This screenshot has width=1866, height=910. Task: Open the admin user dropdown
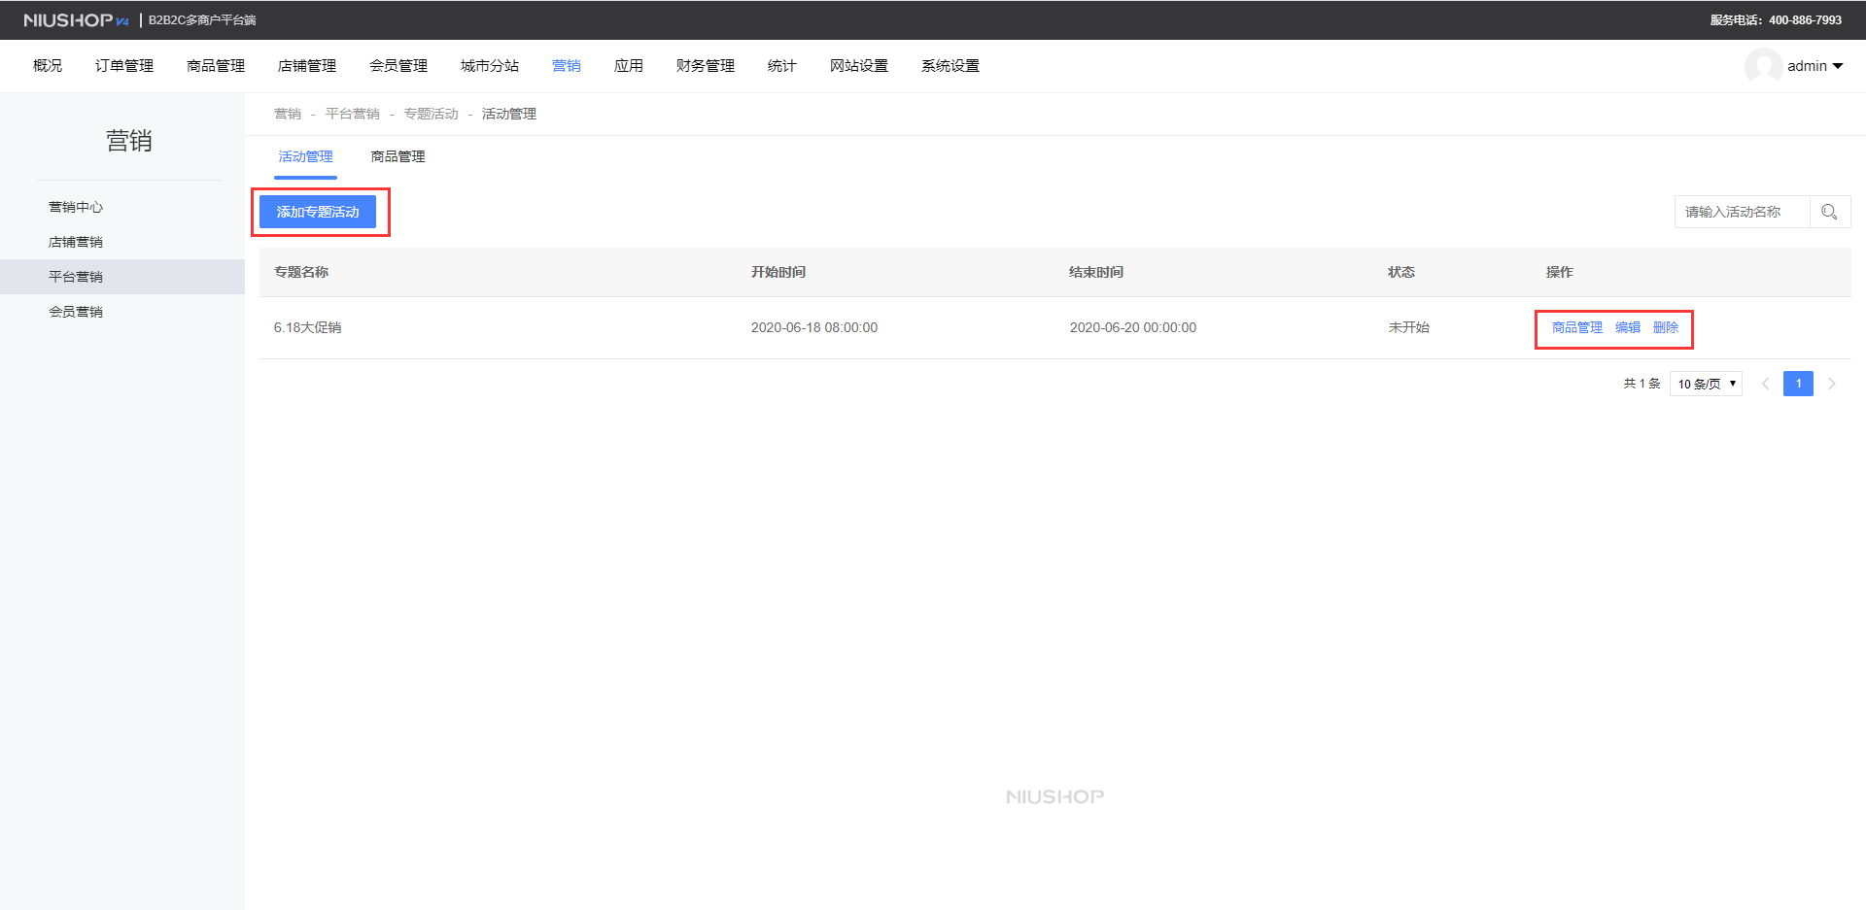(1814, 66)
